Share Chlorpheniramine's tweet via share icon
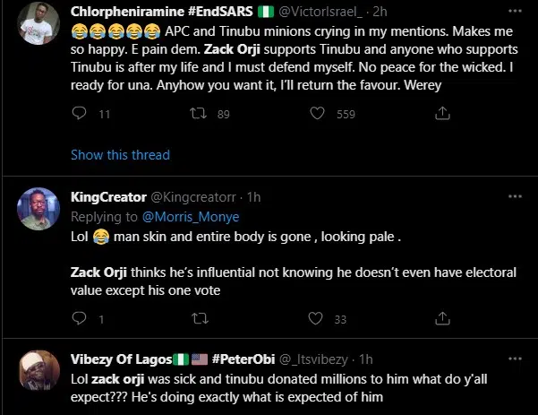This screenshot has height=415, width=538. 440,114
